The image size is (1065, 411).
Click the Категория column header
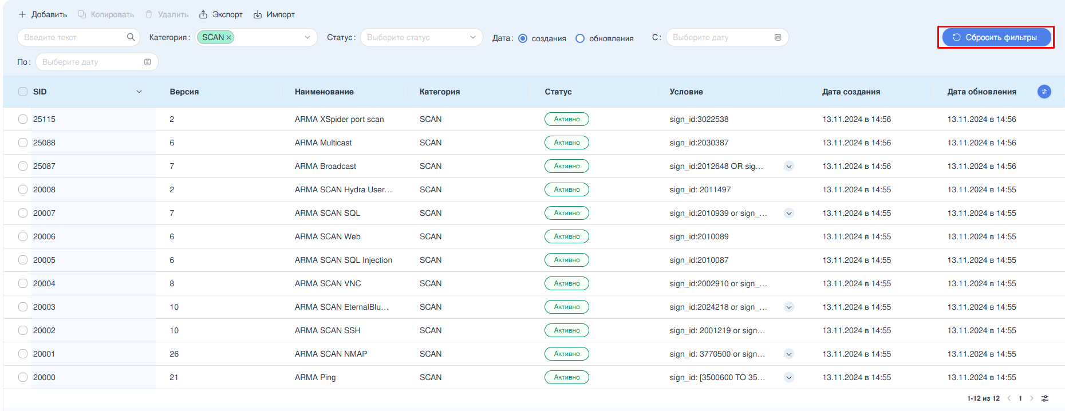point(440,92)
